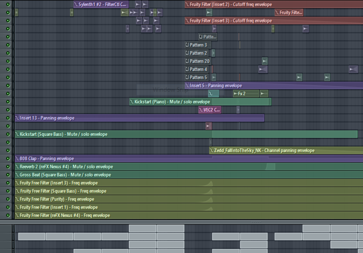The image size is (363, 253).
Task: Mute the Pattern 3 track
Action: click(x=8, y=45)
